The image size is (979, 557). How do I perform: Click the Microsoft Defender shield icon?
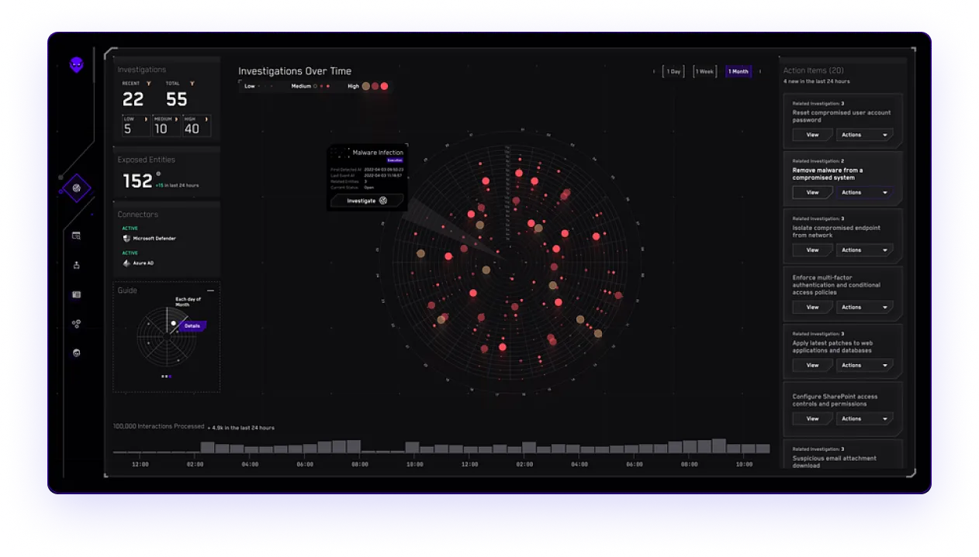[126, 239]
